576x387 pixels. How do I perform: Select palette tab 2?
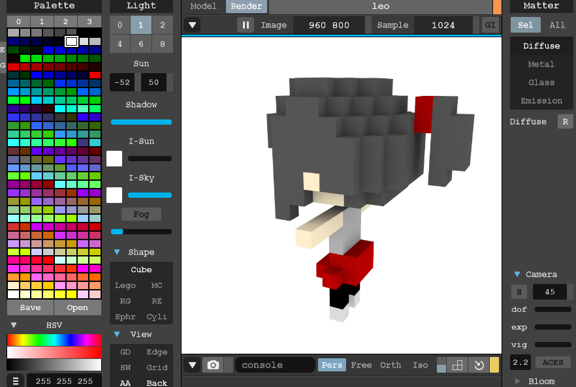click(x=65, y=22)
